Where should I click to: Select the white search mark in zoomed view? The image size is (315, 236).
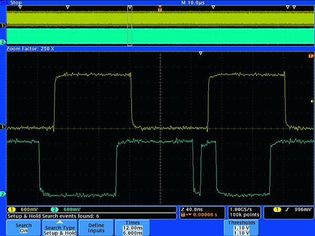point(200,53)
